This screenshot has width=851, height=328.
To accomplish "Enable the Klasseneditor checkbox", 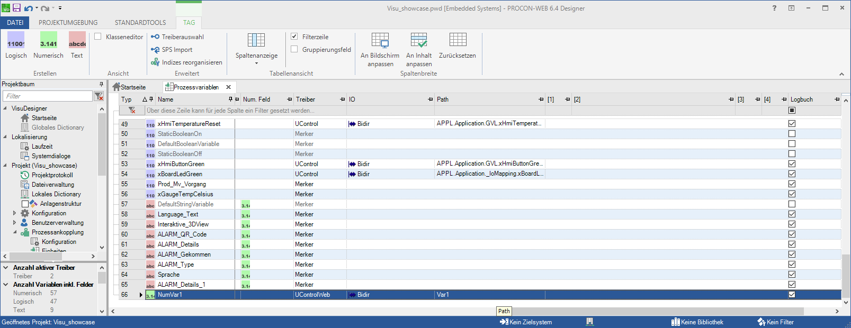I will pos(98,37).
